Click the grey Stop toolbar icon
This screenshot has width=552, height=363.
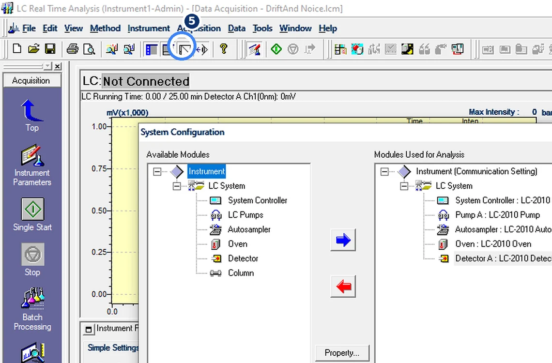coord(293,49)
